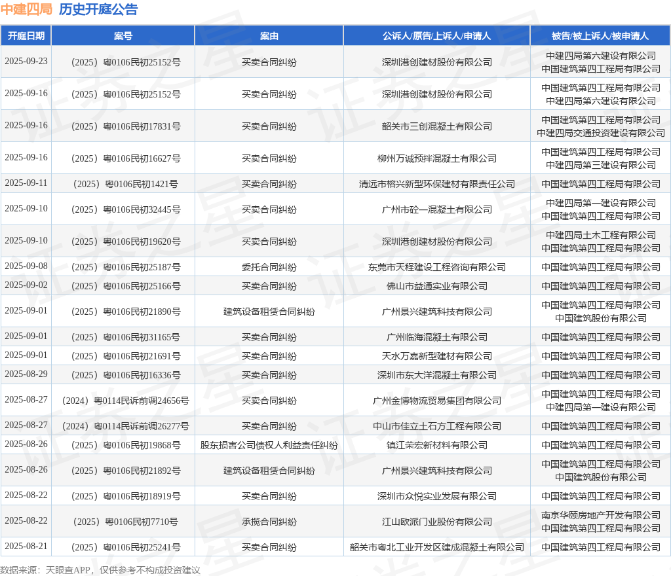
Task: Click plaintiff 东莞市天程建设工程咨询有限公司
Action: [437, 267]
